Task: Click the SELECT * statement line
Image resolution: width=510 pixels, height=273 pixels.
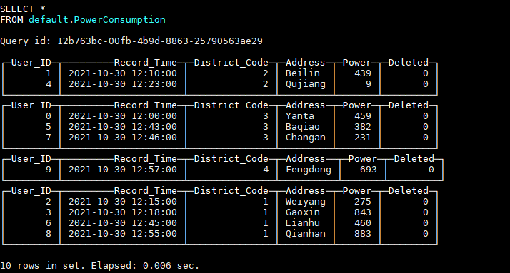Action: tap(23, 9)
